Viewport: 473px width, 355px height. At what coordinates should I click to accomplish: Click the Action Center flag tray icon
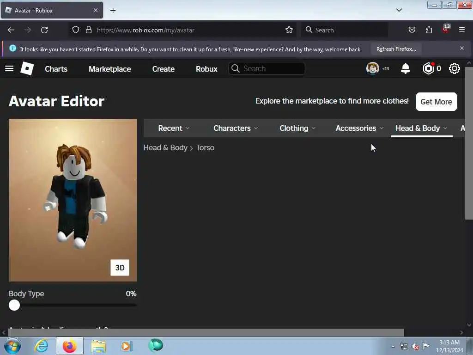426,346
